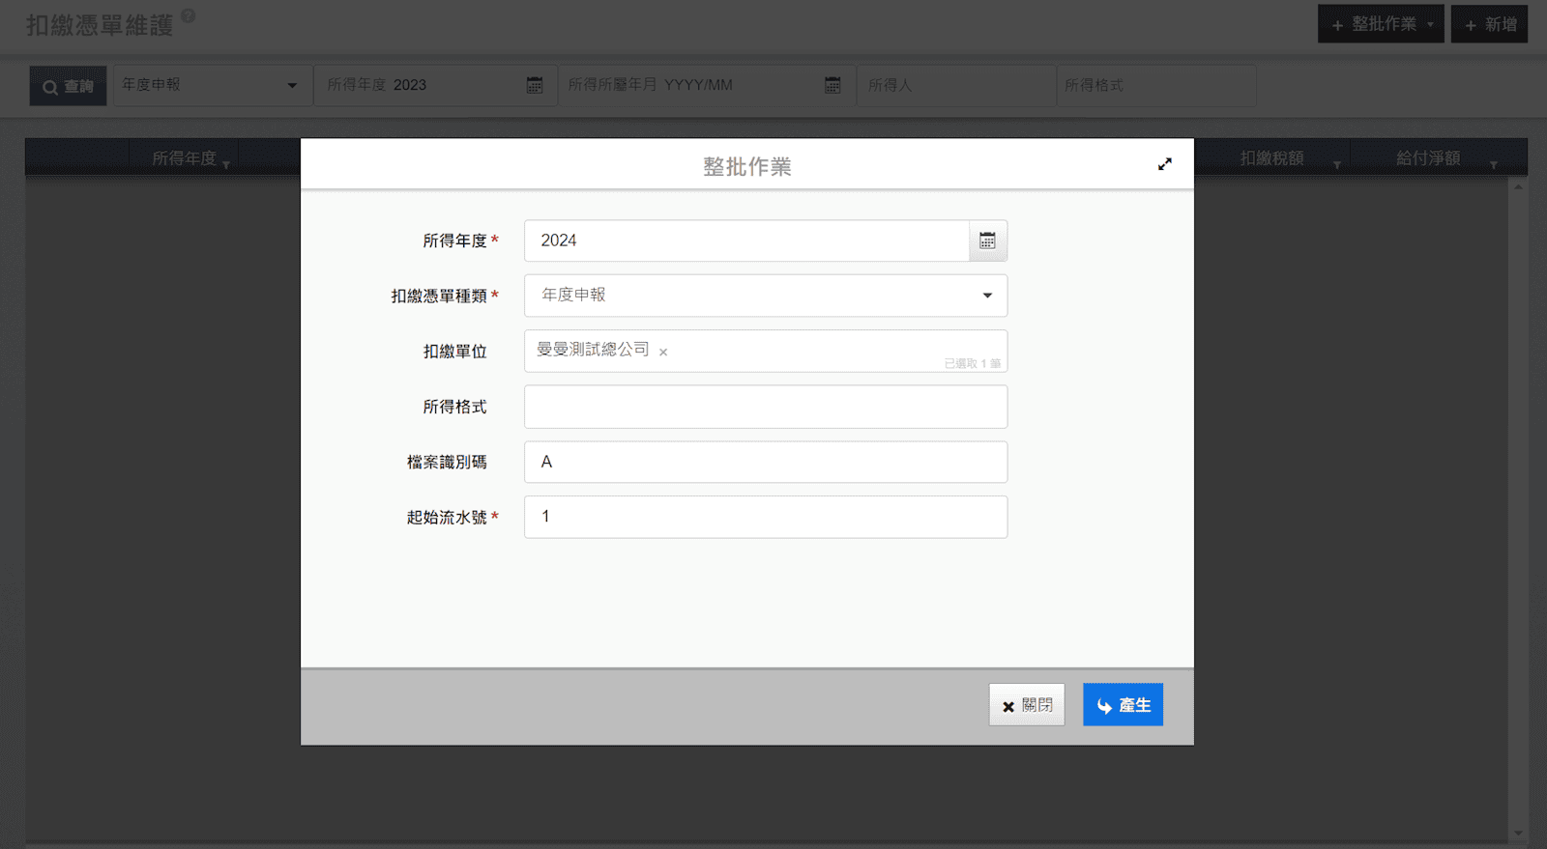Click the 新增 button

coord(1489,24)
